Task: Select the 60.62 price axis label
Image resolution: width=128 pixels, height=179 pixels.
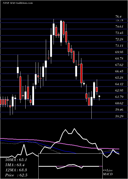Action: pyautogui.click(x=120, y=103)
